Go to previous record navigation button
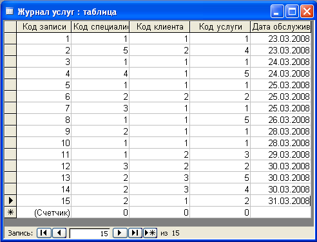The height and width of the screenshot is (242, 317). 59,233
